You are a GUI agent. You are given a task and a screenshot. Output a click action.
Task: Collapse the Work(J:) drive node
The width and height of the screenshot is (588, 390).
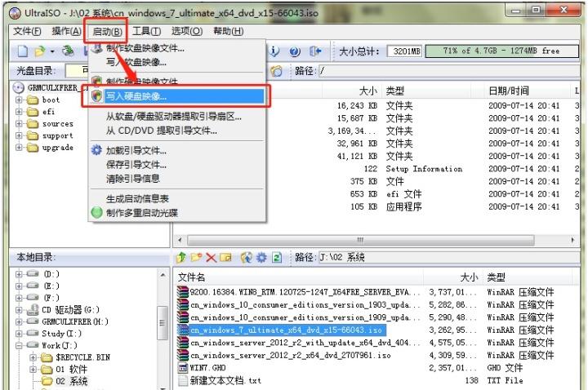pos(19,345)
